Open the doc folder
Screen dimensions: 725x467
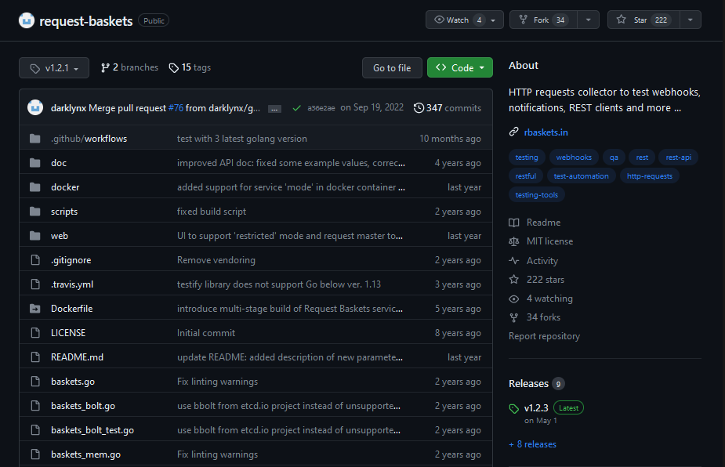pos(59,163)
